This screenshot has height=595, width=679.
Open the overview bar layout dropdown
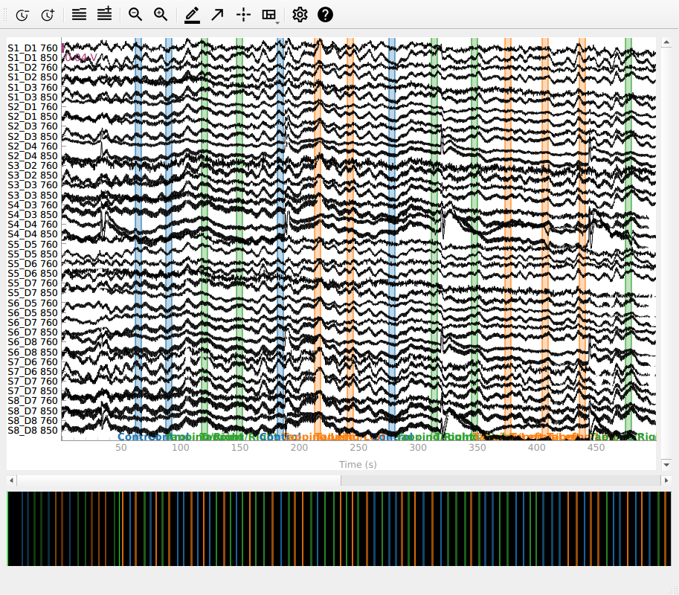[270, 15]
